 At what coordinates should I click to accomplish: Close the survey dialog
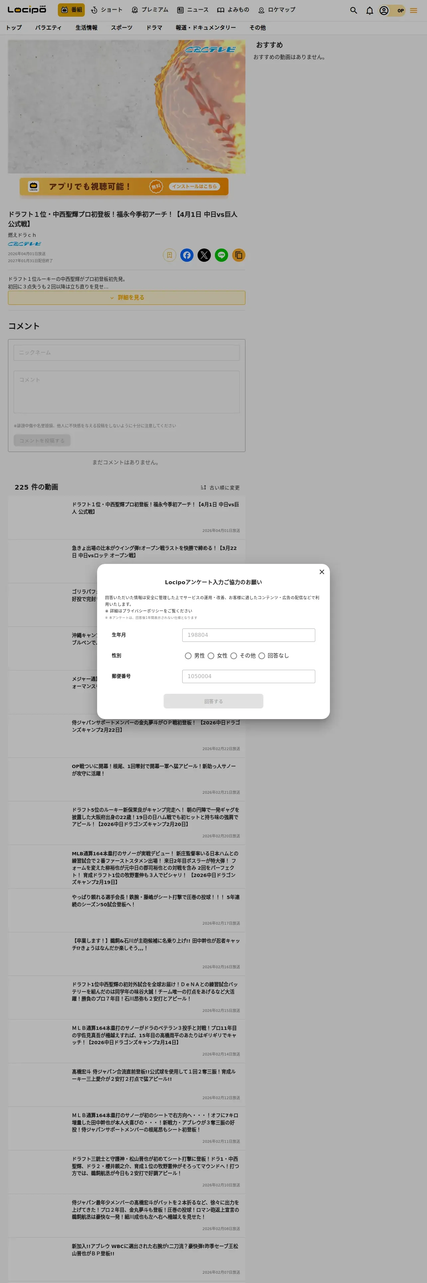tap(322, 572)
